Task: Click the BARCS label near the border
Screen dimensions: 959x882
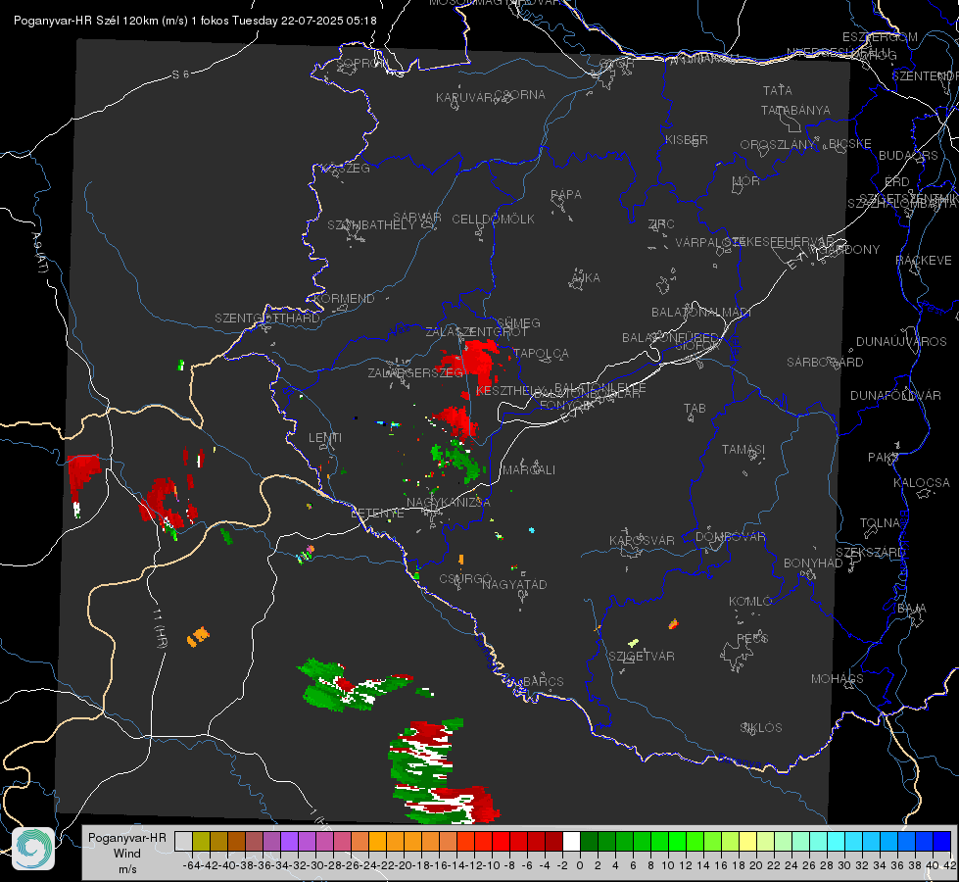Action: click(x=543, y=681)
